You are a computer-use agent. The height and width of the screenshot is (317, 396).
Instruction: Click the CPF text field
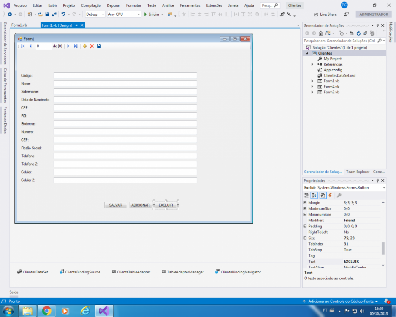[125, 108]
